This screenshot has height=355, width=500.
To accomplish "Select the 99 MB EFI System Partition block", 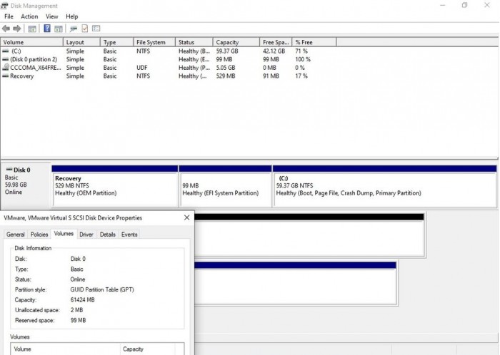I will [x=225, y=187].
